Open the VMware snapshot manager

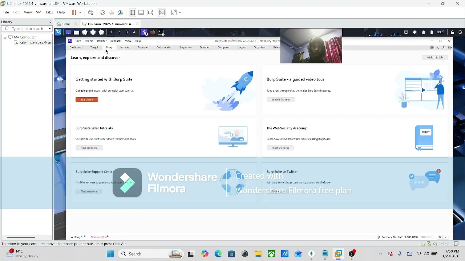pyautogui.click(x=120, y=12)
